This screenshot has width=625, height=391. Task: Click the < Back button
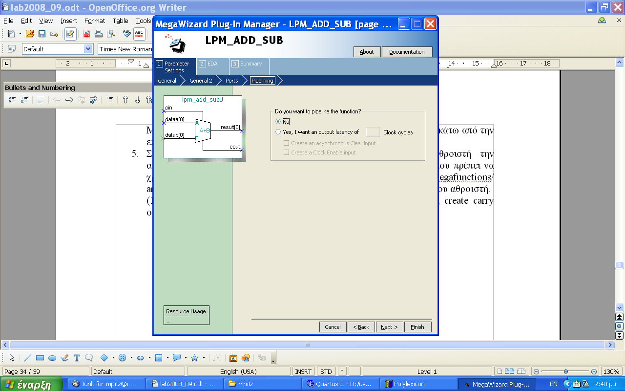[x=361, y=327]
